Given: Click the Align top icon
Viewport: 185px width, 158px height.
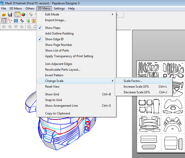Looking at the screenshot, I should tap(16, 27).
